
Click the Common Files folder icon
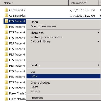(6, 16)
